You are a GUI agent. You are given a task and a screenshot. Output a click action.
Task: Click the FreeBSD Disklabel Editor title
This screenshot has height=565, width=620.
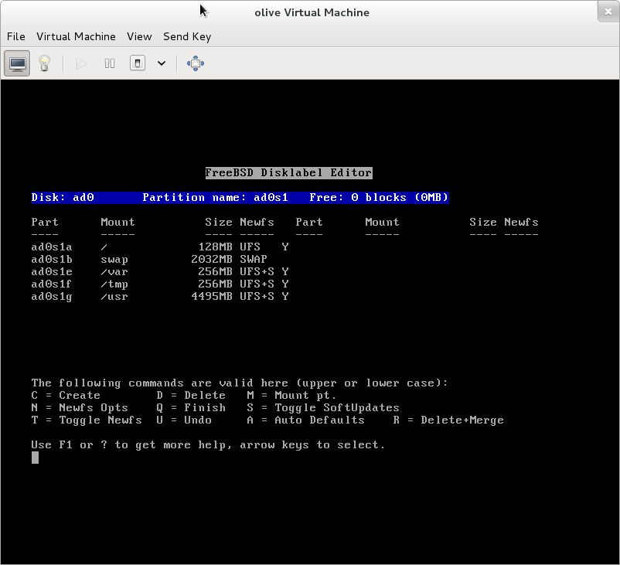288,173
